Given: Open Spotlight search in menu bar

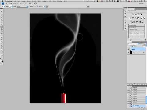Looking at the screenshot, I should [x=145, y=1].
